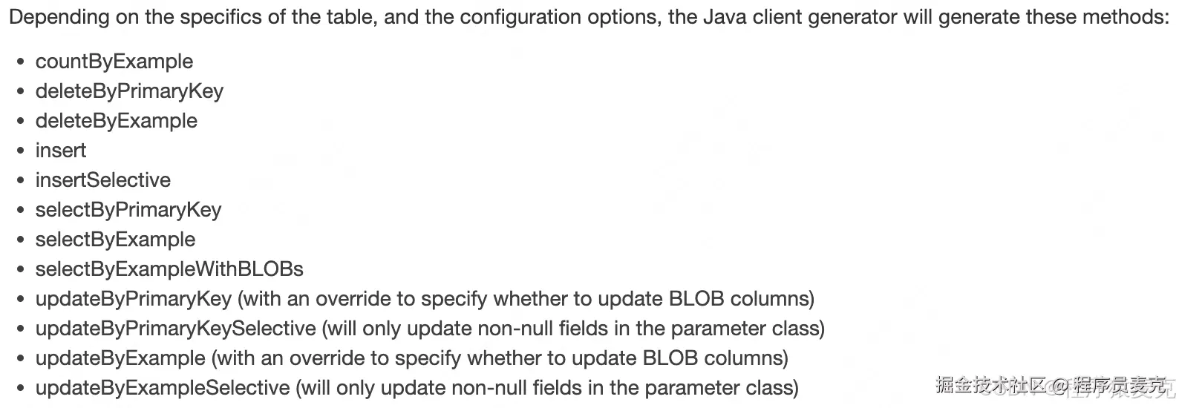Click the updateByExampleSelective method name
The width and height of the screenshot is (1179, 408).
[163, 388]
